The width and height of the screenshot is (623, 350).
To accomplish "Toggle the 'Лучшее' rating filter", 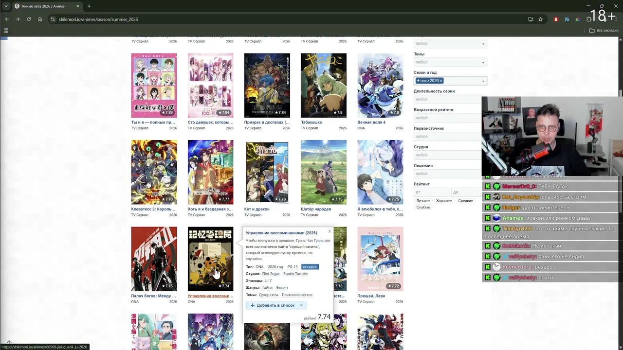I will tap(423, 201).
